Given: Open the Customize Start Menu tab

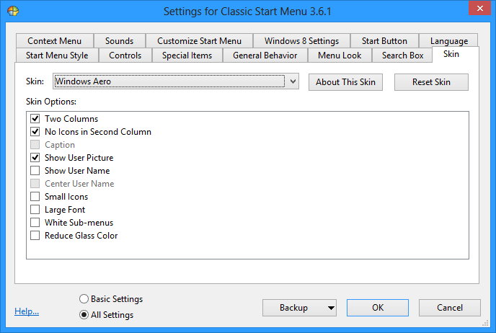Looking at the screenshot, I should click(199, 41).
